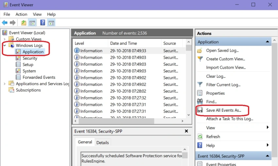Click Filter Current Log action
This screenshot has height=166, width=278.
click(223, 85)
